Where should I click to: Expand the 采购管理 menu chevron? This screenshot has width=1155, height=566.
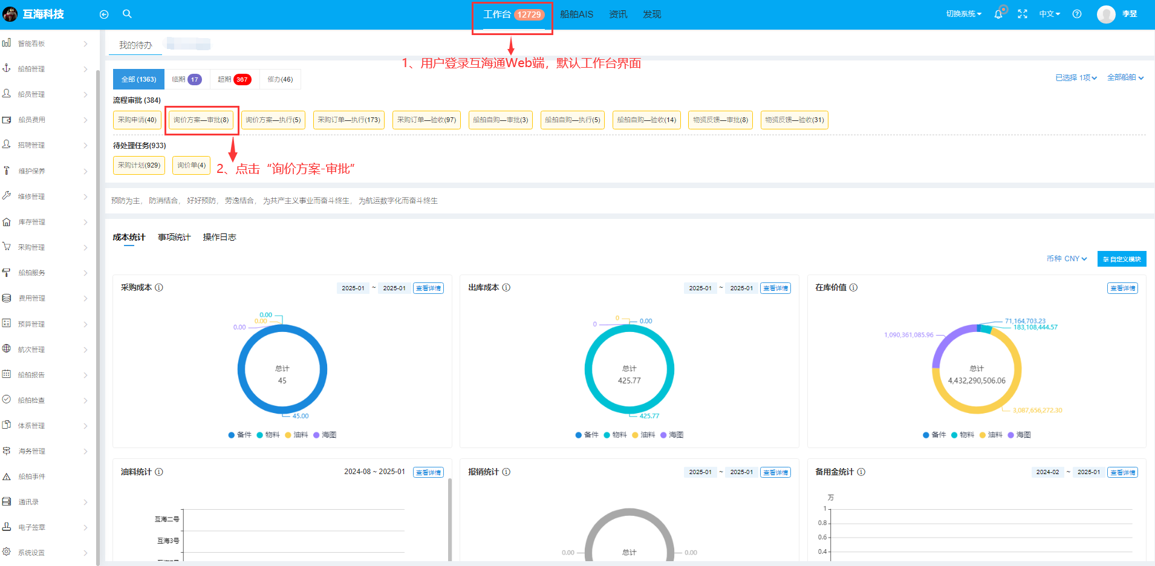[85, 247]
